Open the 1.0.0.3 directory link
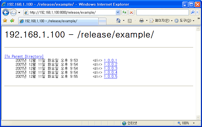 pyautogui.click(x=110, y=68)
